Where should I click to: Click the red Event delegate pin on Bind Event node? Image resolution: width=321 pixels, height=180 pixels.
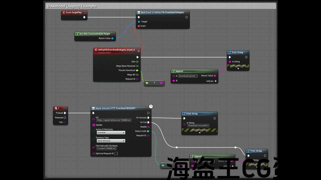(x=139, y=26)
